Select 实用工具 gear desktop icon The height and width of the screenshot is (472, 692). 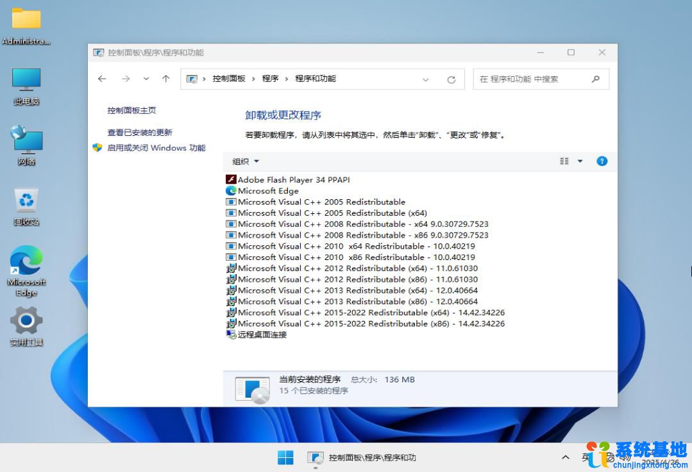(26, 326)
